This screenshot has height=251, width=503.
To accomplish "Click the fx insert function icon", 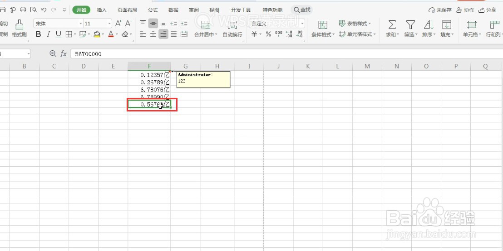I will [64, 54].
